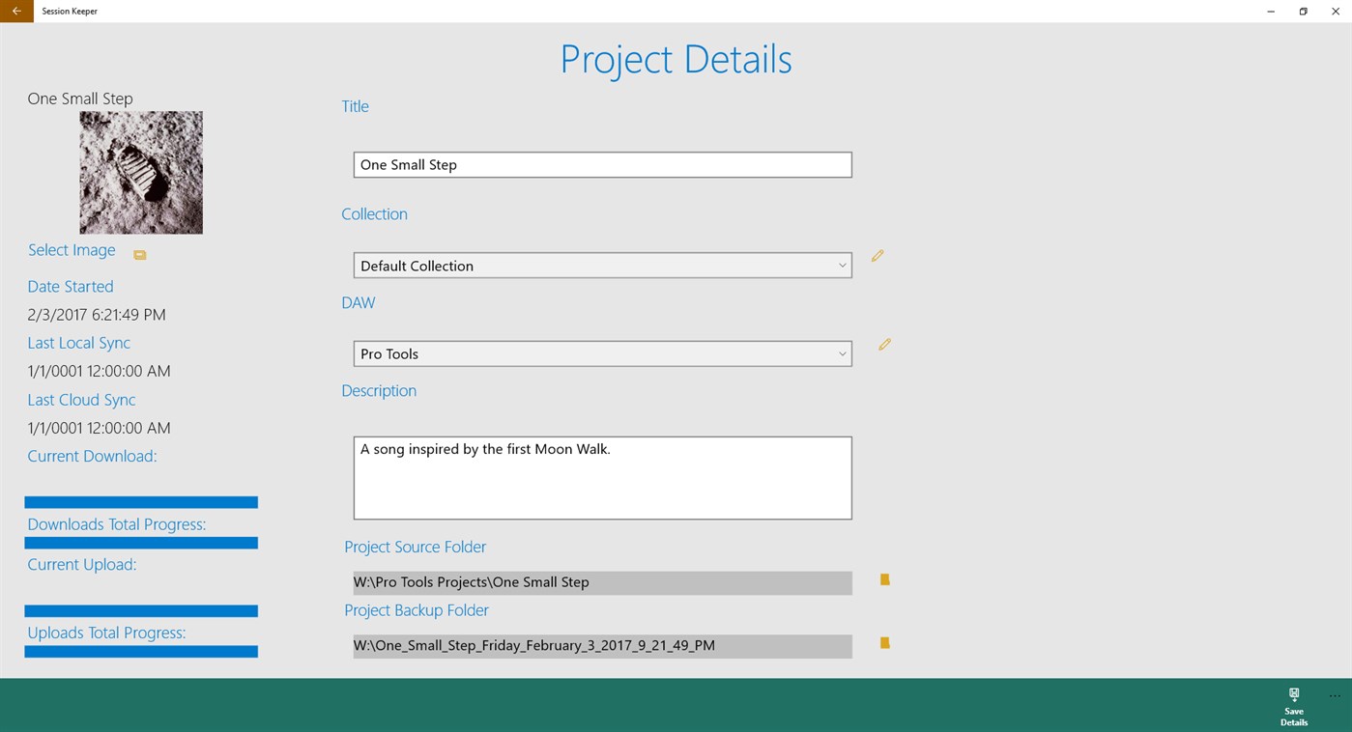Click the Select Image link
The width and height of the screenshot is (1352, 732).
(72, 250)
